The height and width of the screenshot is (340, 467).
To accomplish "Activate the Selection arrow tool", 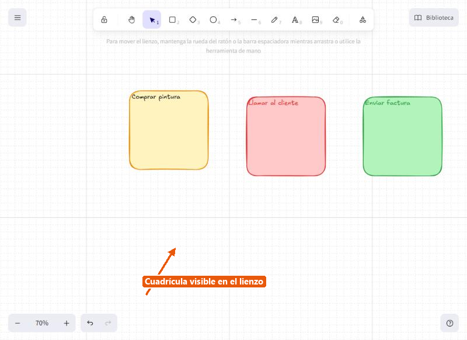I will tap(152, 20).
